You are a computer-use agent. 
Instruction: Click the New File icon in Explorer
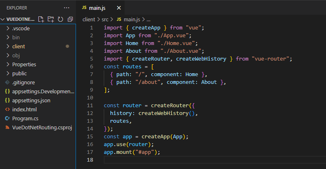pos(41,19)
